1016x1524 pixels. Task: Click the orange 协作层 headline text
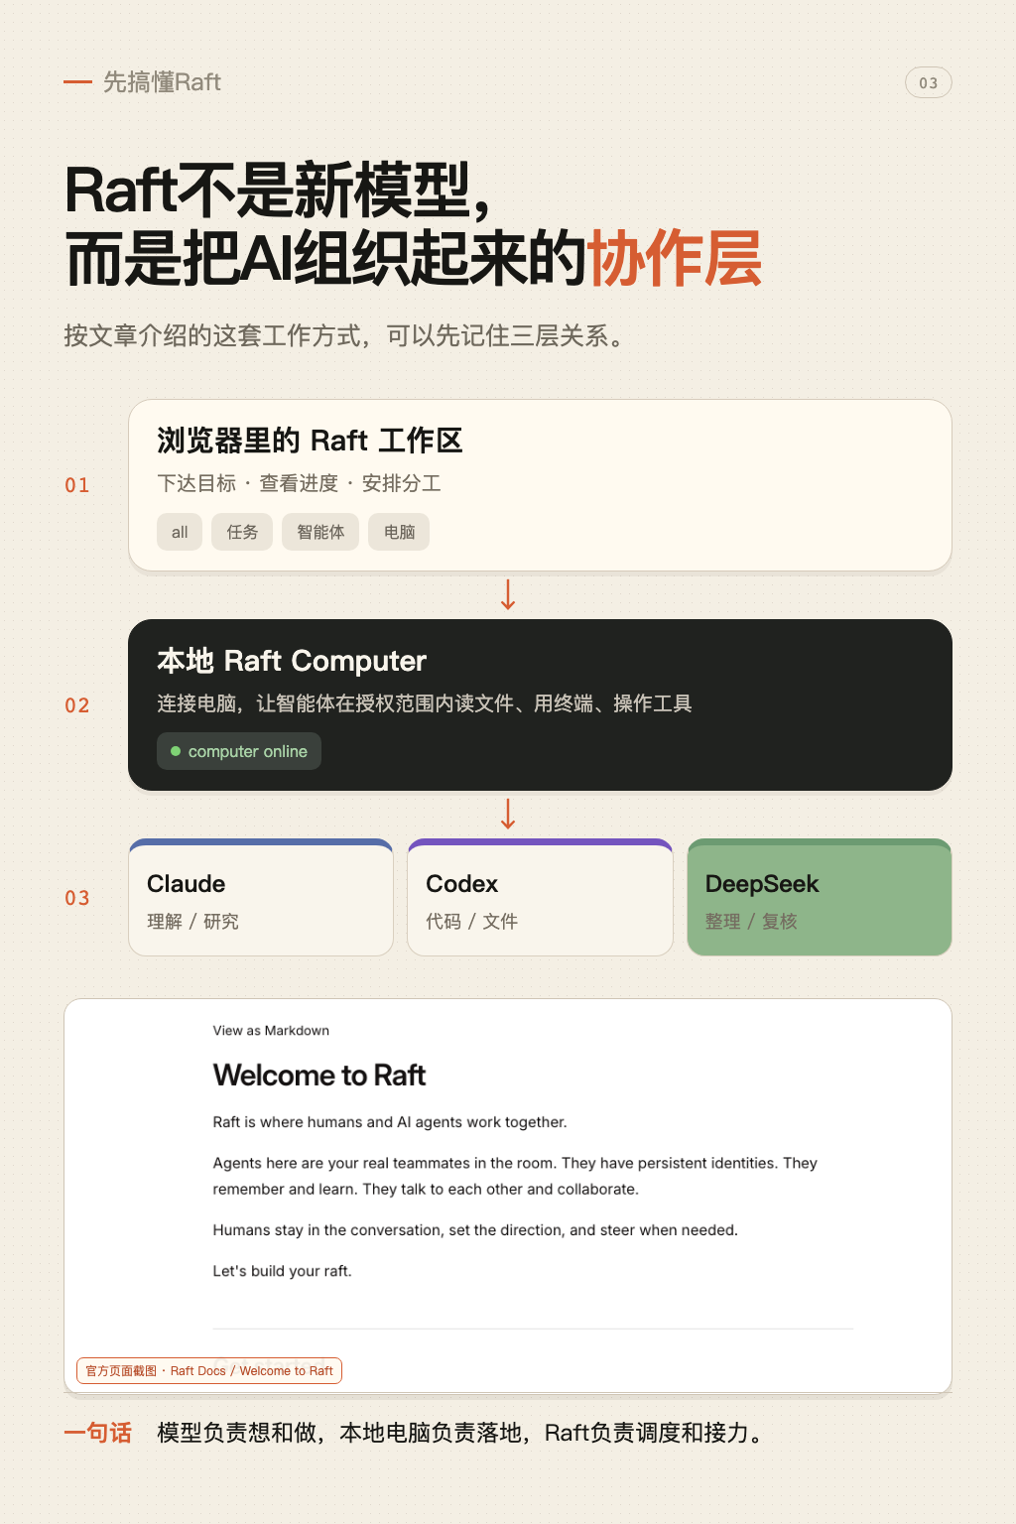(675, 258)
